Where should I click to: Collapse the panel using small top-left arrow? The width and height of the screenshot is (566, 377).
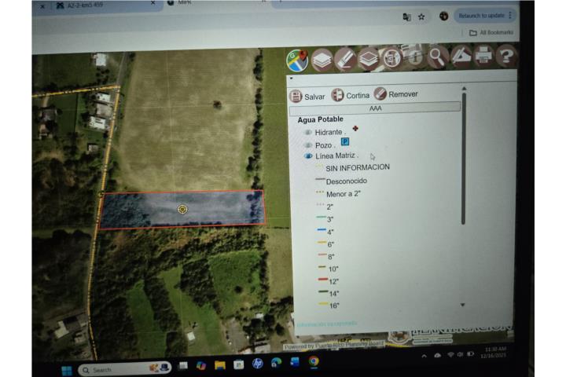[292, 79]
